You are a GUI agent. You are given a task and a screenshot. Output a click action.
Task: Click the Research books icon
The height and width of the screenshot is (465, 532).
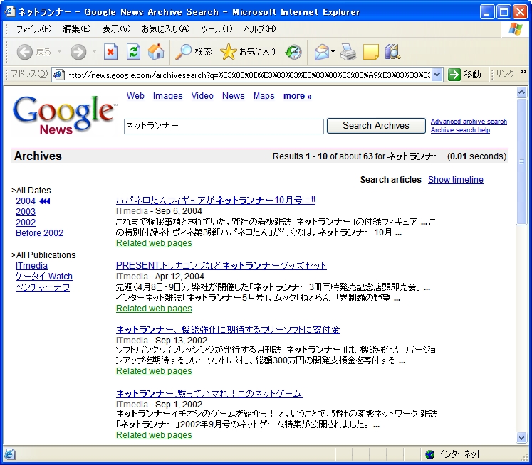393,52
